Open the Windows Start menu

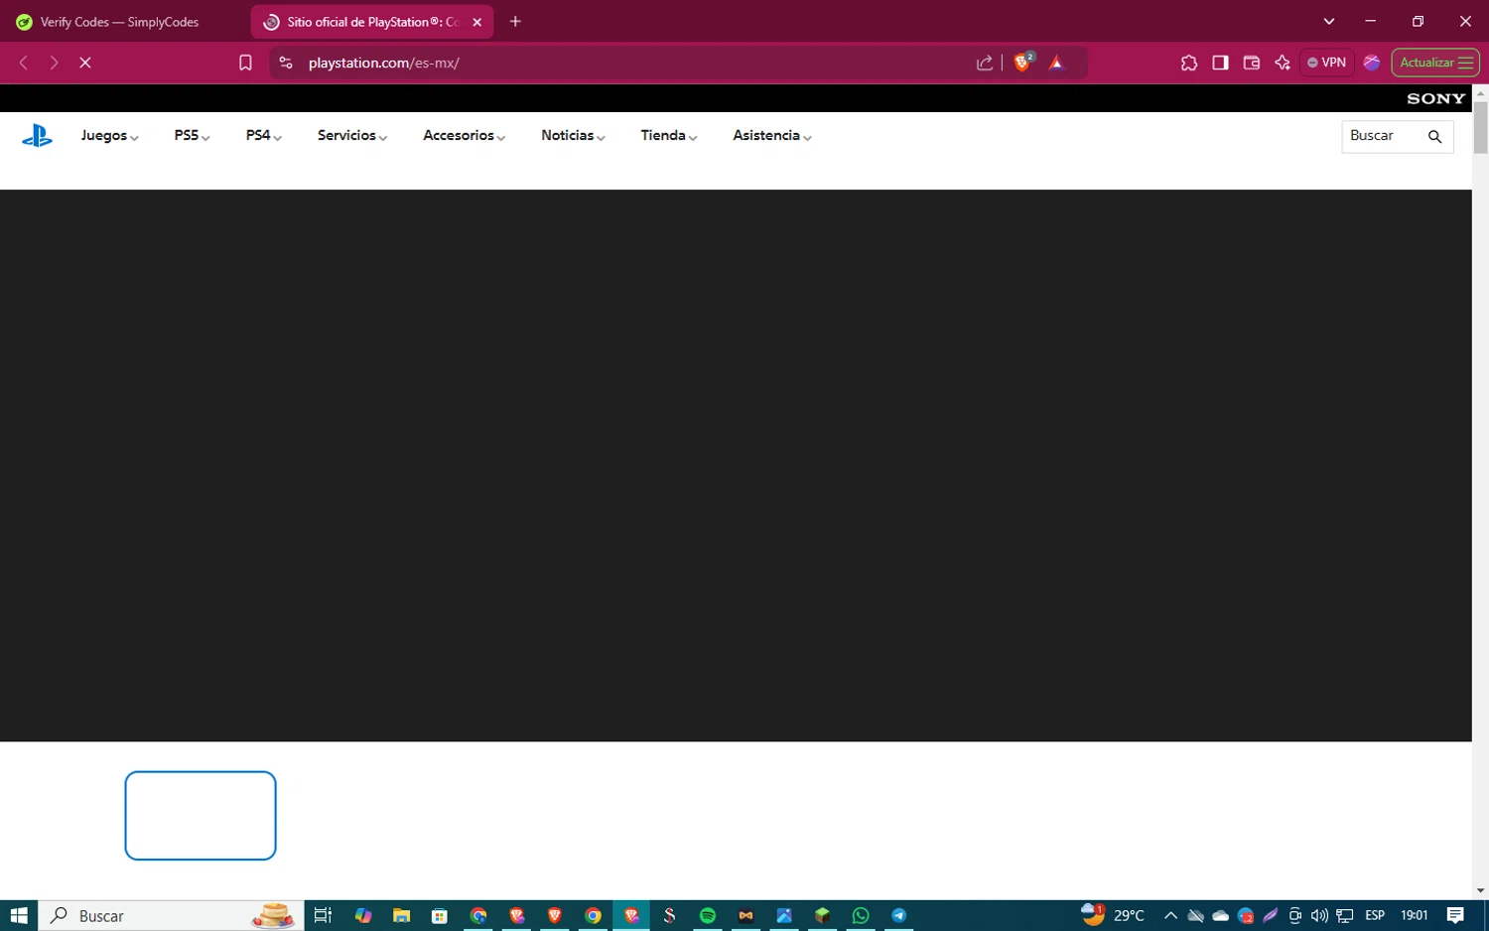click(19, 915)
